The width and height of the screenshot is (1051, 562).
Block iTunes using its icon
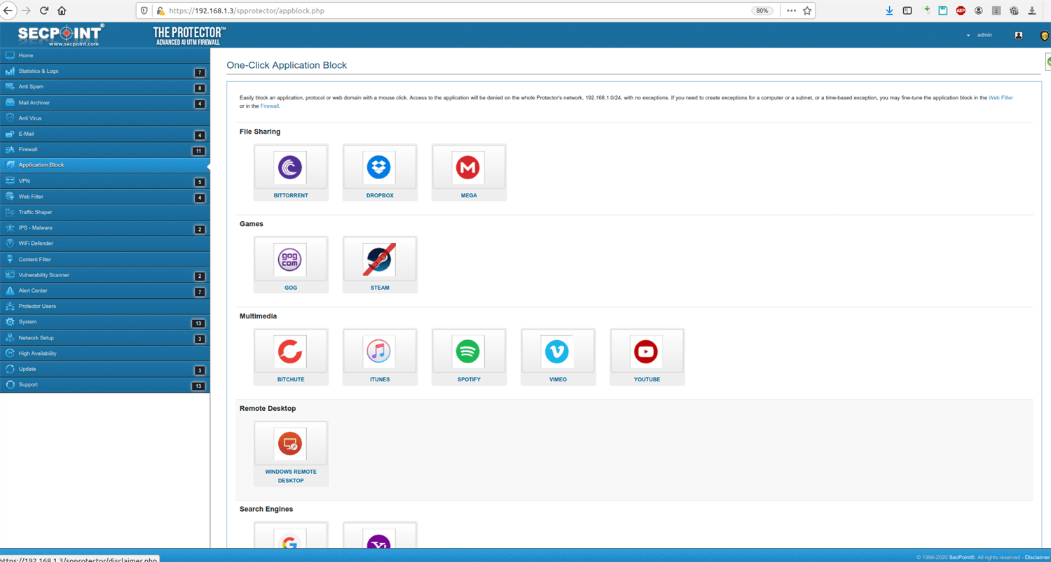click(x=379, y=352)
